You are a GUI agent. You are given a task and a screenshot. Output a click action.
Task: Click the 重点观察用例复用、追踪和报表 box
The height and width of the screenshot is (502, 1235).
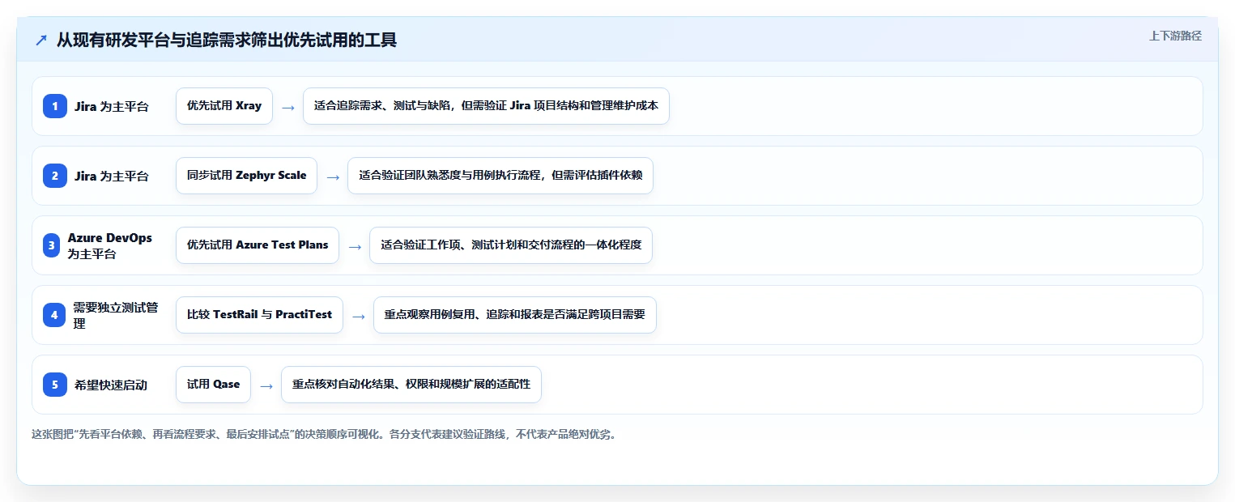[x=515, y=315]
